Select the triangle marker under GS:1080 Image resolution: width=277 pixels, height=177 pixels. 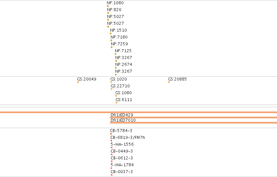116,96
